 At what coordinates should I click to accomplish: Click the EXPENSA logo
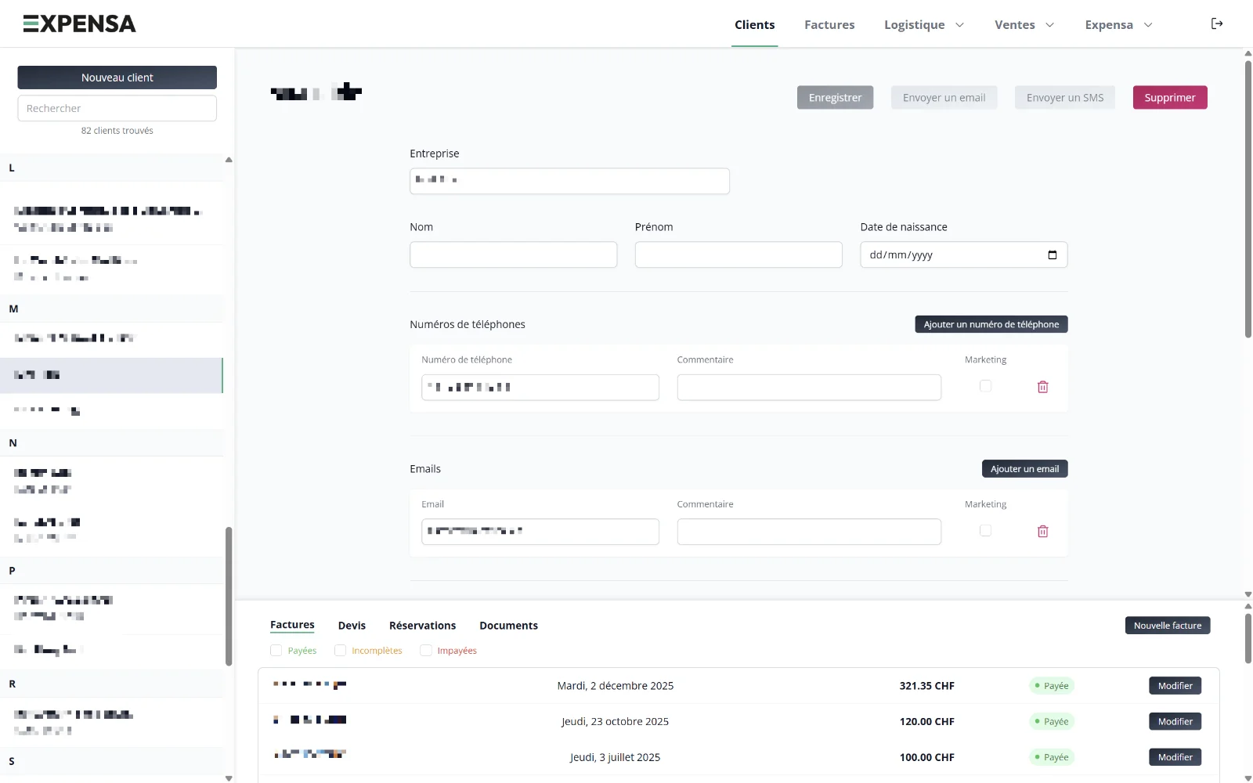79,23
